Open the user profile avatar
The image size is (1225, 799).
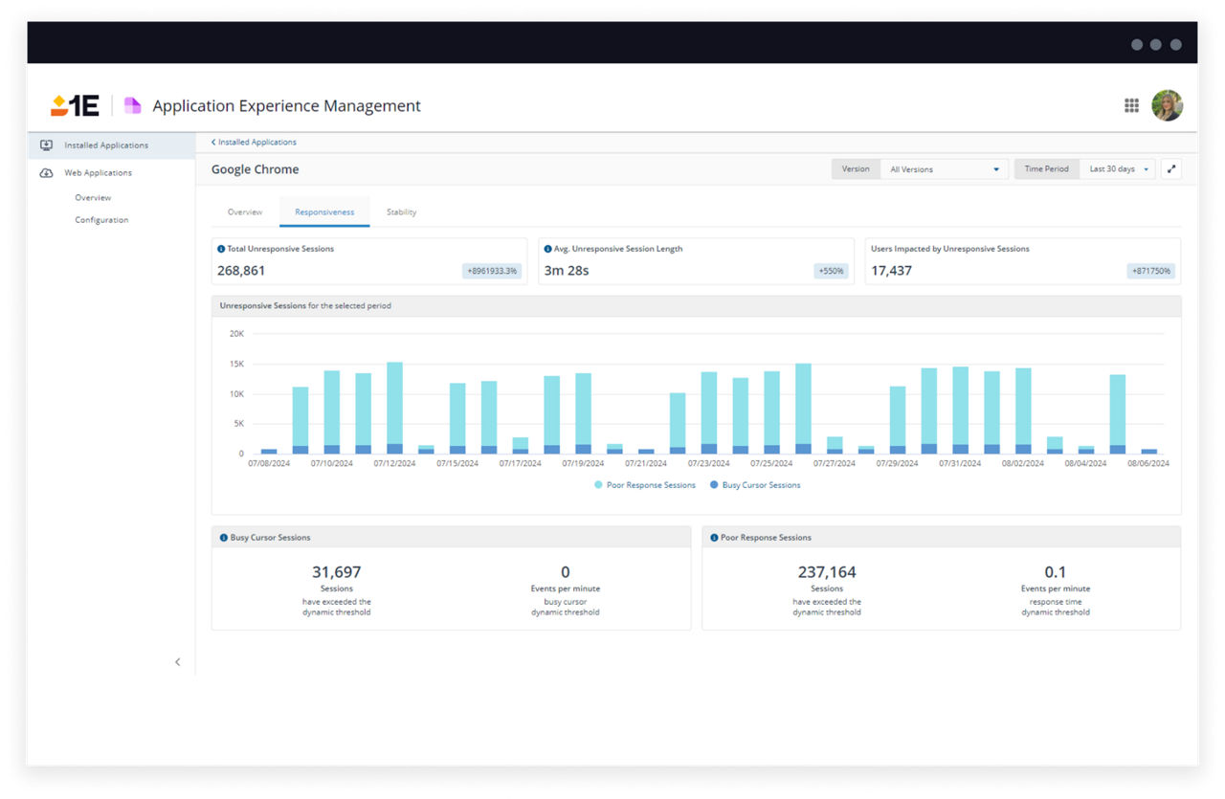[x=1167, y=106]
